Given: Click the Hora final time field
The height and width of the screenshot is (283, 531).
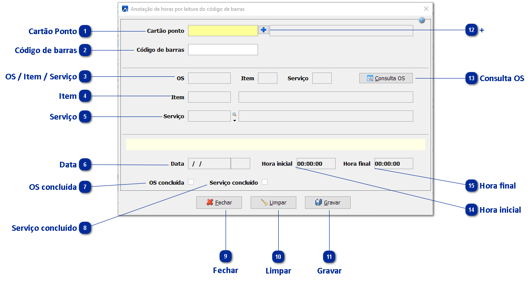Looking at the screenshot, I should 394,164.
